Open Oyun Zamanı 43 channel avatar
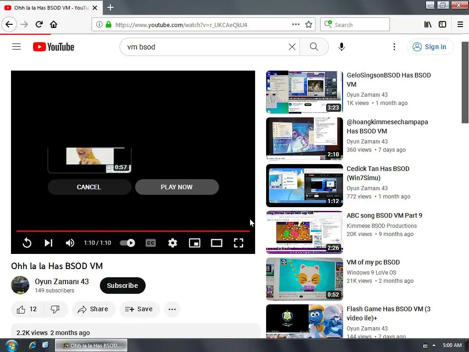 pyautogui.click(x=20, y=285)
